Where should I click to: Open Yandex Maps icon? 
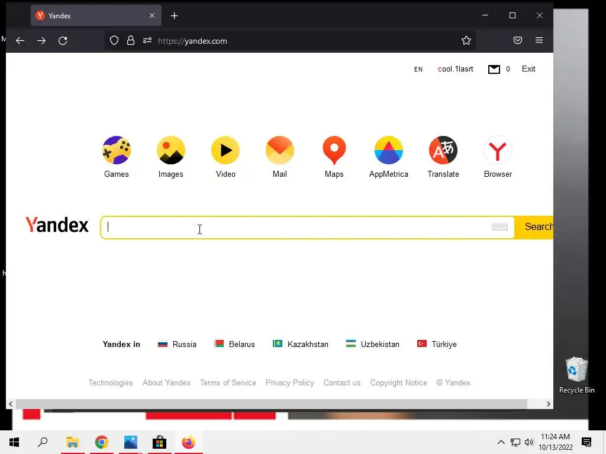click(x=334, y=151)
